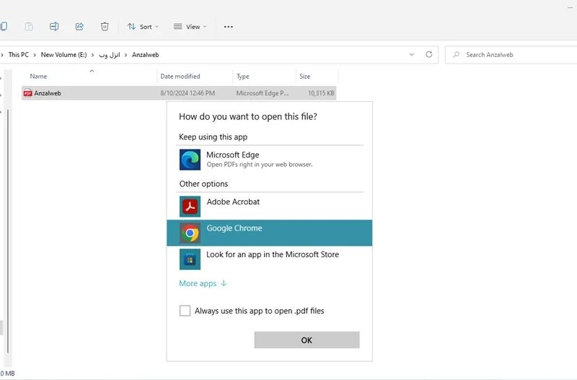Click the Microsoft Edge app icon
The image size is (577, 380).
(x=190, y=160)
